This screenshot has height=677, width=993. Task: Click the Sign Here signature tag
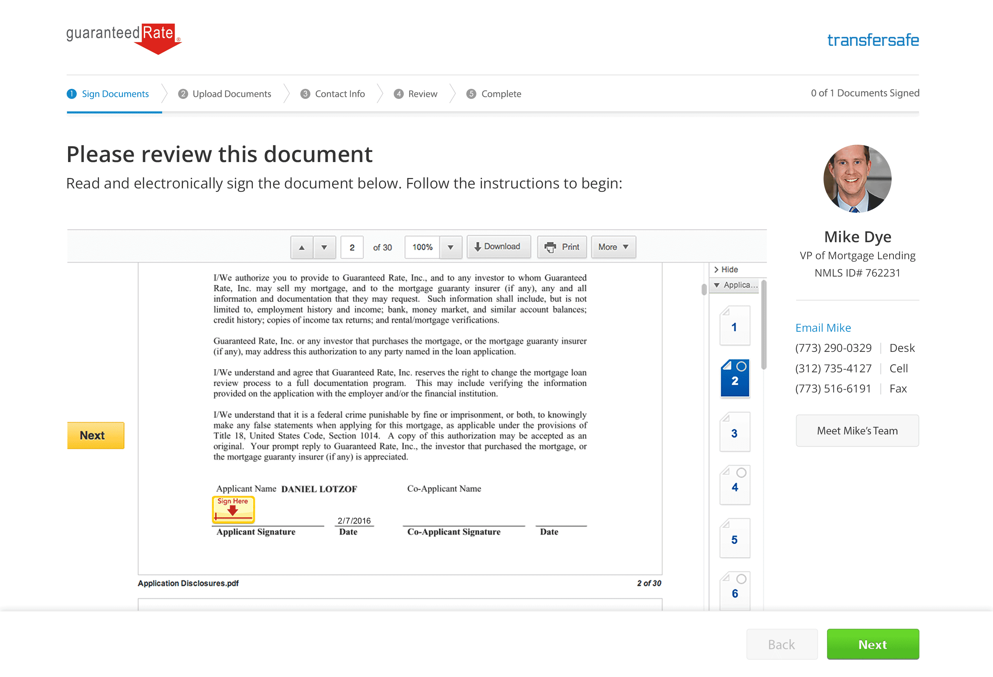(233, 509)
